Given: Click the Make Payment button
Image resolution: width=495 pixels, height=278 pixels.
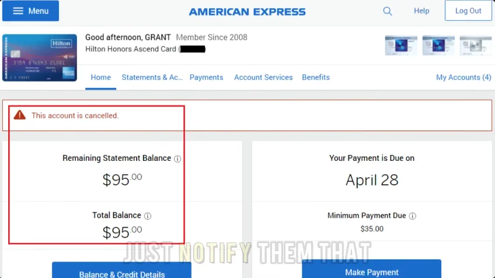Looking at the screenshot, I should 372,269.
